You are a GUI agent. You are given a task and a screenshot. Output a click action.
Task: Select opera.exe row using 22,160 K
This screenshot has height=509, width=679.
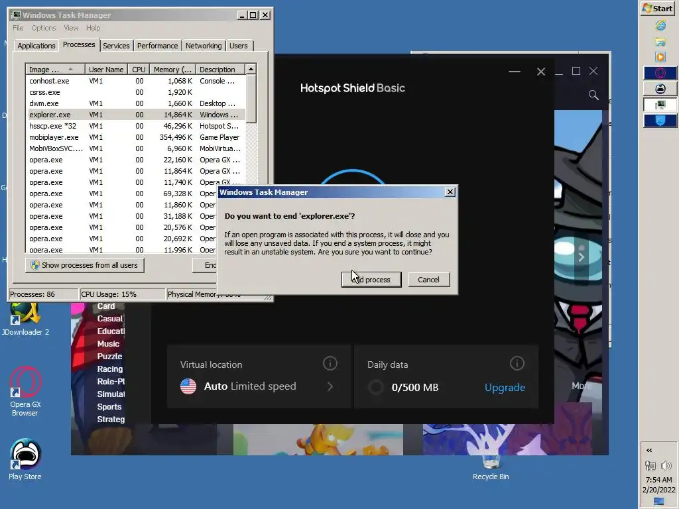[135, 160]
